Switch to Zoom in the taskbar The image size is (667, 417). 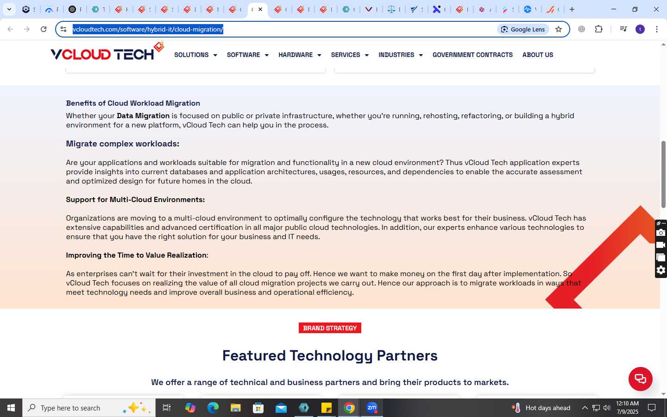372,408
